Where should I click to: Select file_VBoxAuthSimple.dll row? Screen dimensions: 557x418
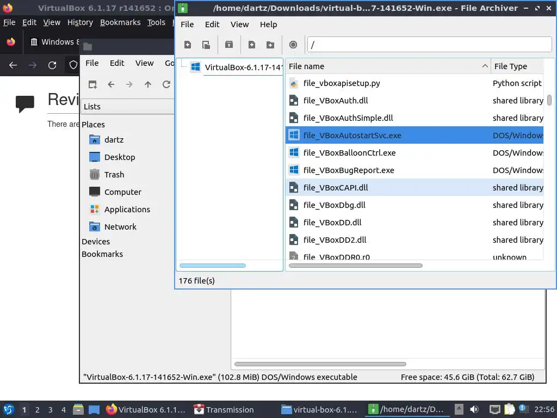(414, 118)
